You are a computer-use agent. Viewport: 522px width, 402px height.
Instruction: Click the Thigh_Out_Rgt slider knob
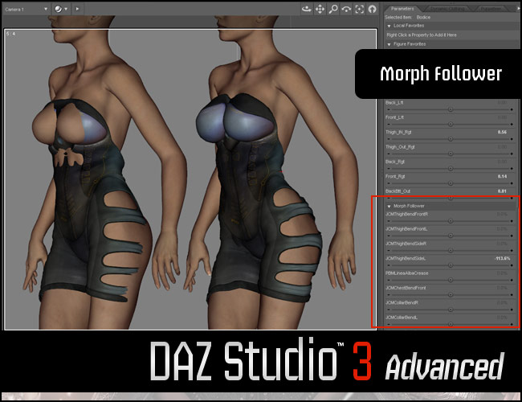click(x=451, y=154)
